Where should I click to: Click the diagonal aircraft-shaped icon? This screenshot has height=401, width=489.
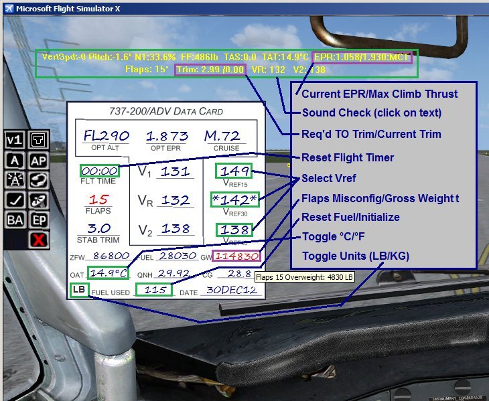(38, 200)
